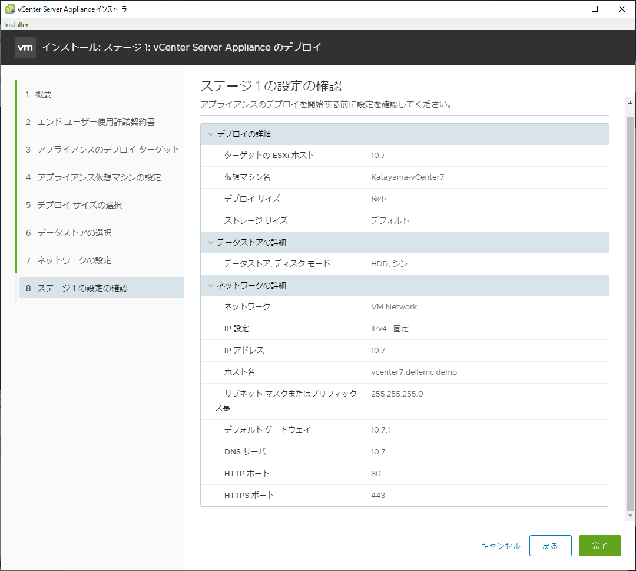The height and width of the screenshot is (571, 636).
Task: Click the HDD, シン value
Action: point(389,264)
